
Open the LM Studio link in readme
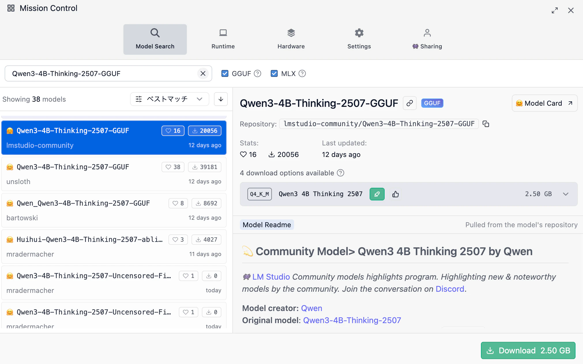click(271, 277)
